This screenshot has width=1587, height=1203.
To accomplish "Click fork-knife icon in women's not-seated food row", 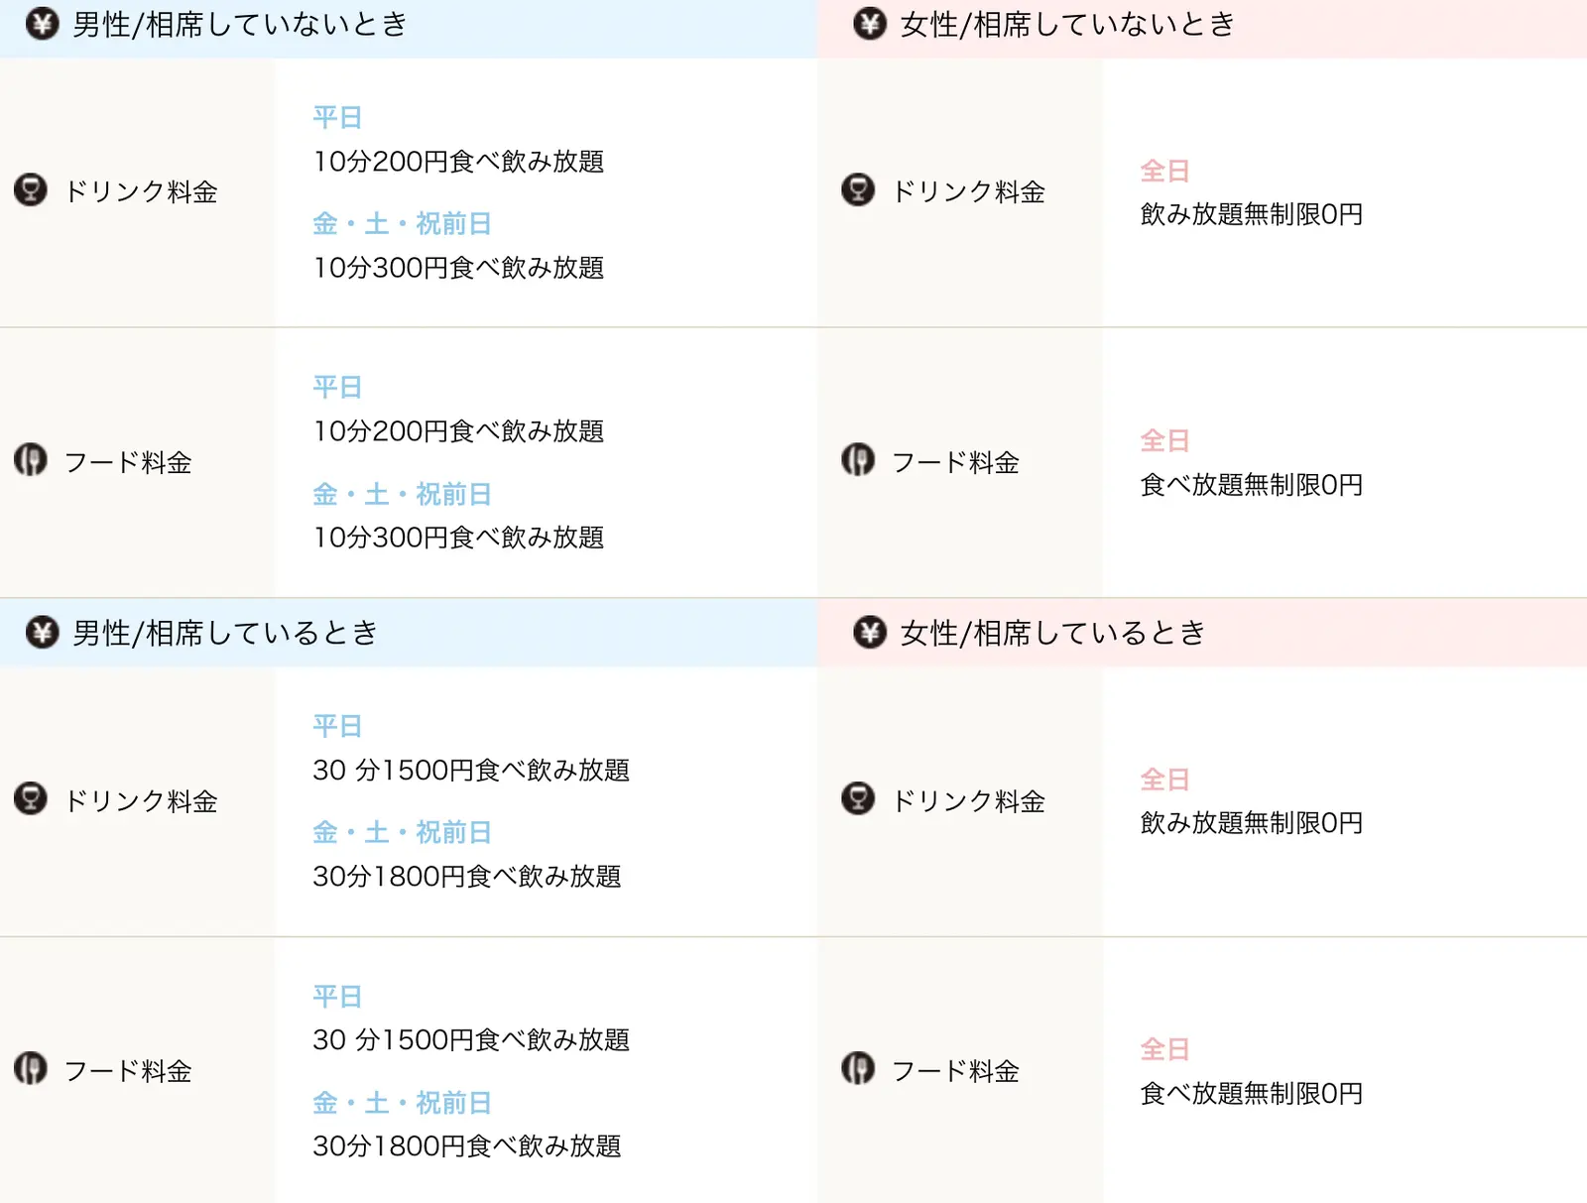I will click(858, 460).
